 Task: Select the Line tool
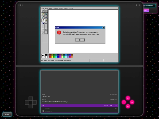[43, 26]
